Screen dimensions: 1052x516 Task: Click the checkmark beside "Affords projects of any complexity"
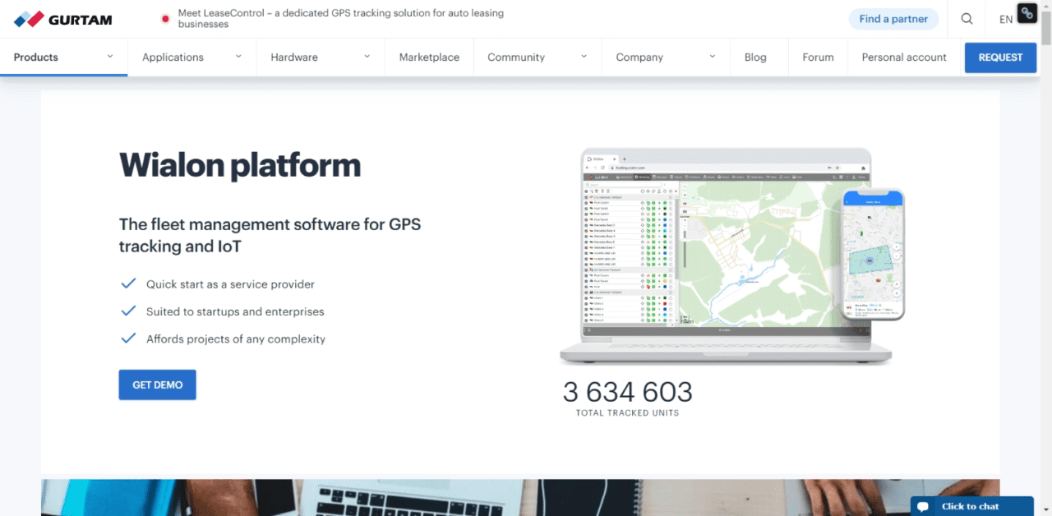[x=128, y=338]
